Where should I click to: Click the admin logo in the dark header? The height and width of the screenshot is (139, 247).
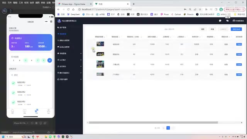[59, 21]
